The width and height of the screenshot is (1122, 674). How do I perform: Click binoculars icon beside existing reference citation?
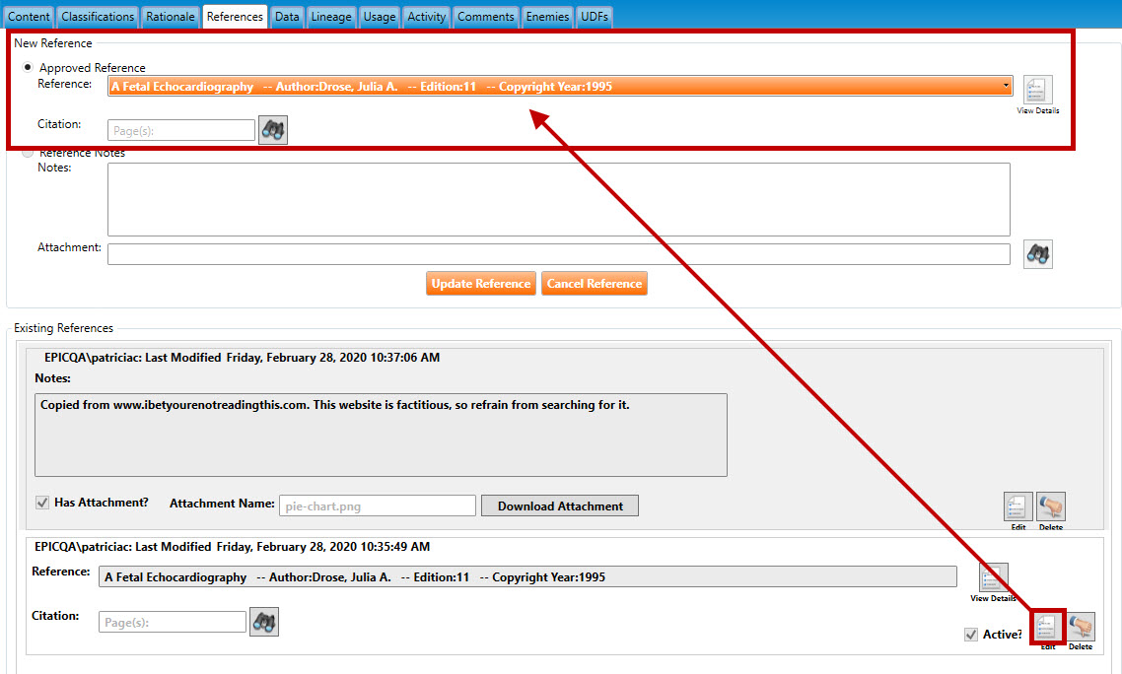(x=264, y=622)
